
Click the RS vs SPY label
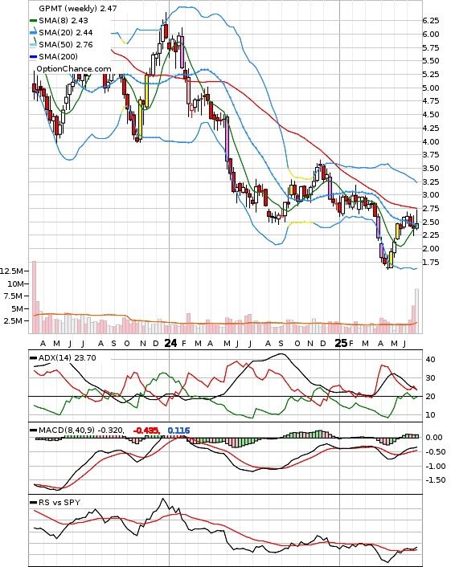59,503
